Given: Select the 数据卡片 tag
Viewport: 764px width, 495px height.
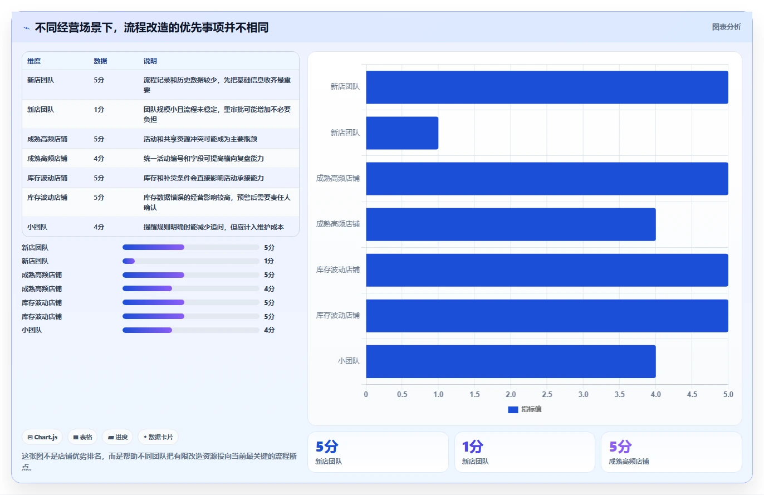Looking at the screenshot, I should 158,437.
